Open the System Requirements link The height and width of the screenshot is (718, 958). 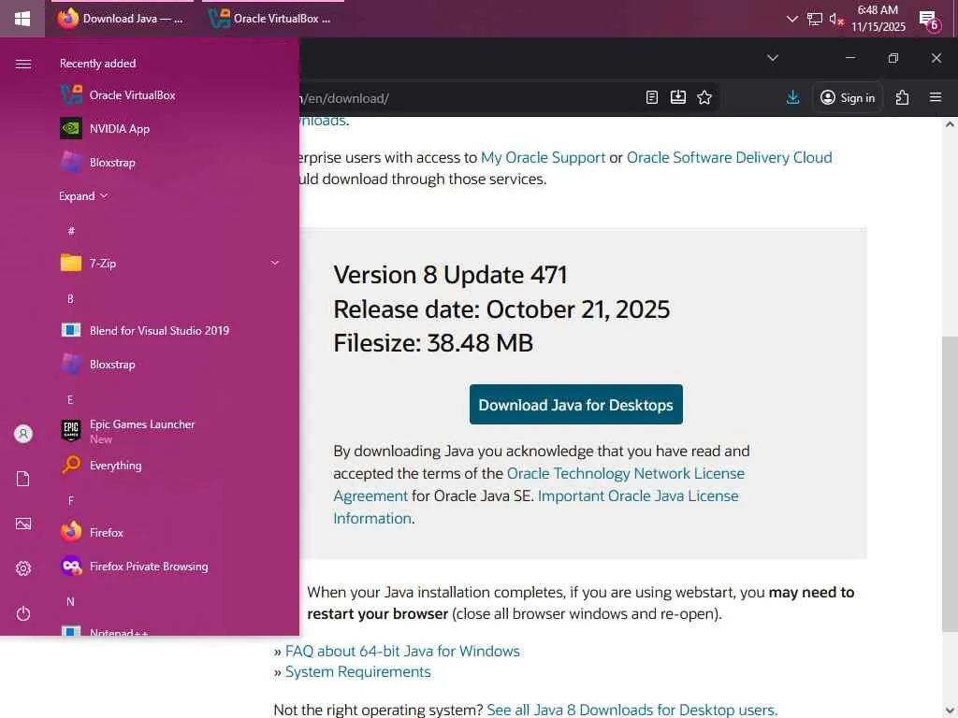coord(358,671)
